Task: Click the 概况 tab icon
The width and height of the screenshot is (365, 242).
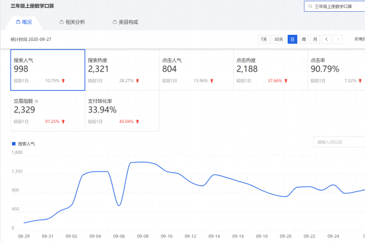Action: 18,22
